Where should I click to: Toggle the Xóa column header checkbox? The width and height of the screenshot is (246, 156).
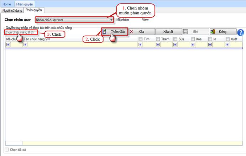[x=193, y=39]
